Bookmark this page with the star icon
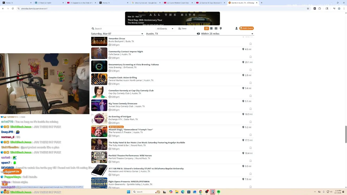The width and height of the screenshot is (347, 195). (x=308, y=8)
